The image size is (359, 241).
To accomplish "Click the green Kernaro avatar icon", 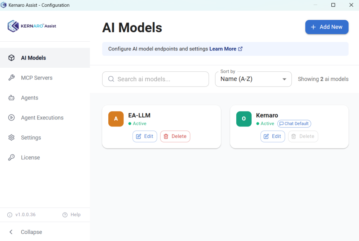I will pos(244,119).
